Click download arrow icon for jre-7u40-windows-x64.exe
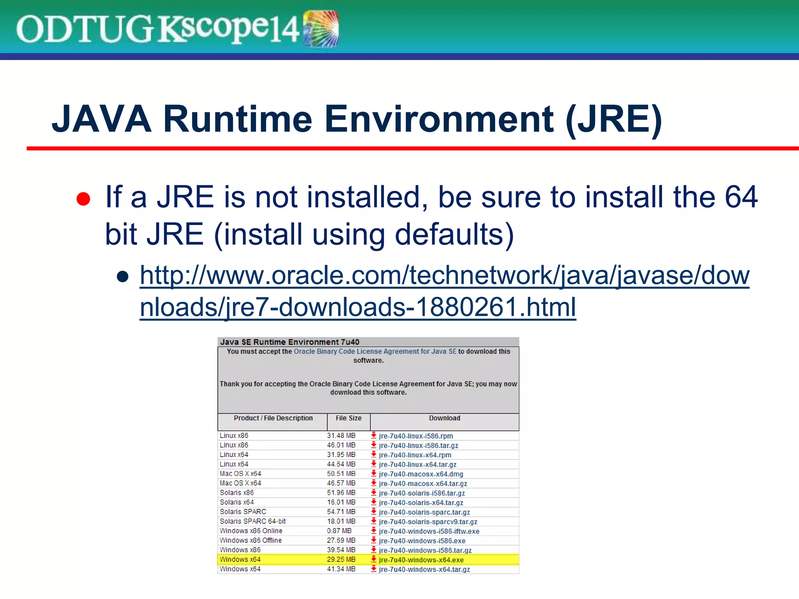The image size is (799, 599). click(x=374, y=560)
